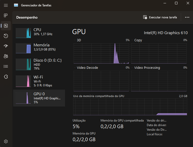Viewport: 193px width, 147px height.
Task: Click the 3,3/3,9 GB (85%) memory reading
Action: (x=44, y=49)
